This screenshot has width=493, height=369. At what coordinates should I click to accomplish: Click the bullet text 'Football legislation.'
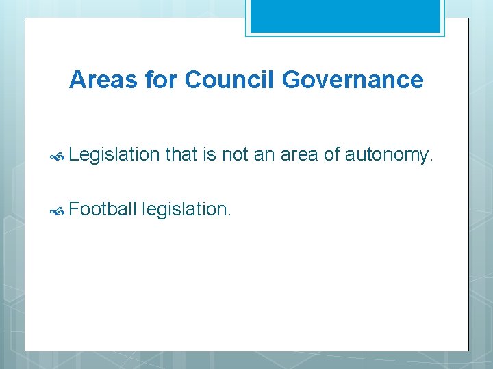click(150, 209)
